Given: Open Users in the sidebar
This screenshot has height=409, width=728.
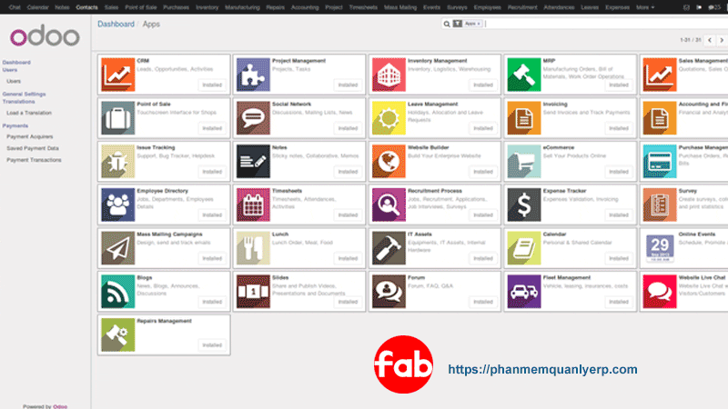Looking at the screenshot, I should pos(14,81).
